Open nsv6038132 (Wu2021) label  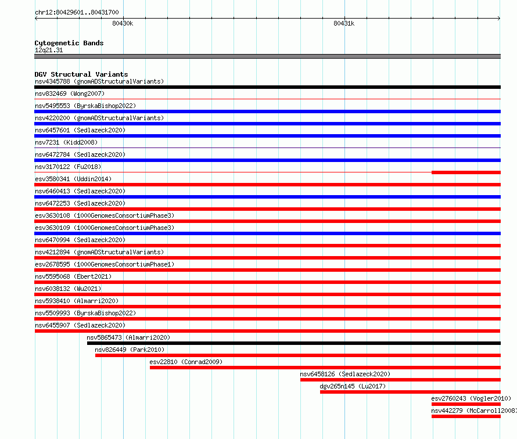68,289
